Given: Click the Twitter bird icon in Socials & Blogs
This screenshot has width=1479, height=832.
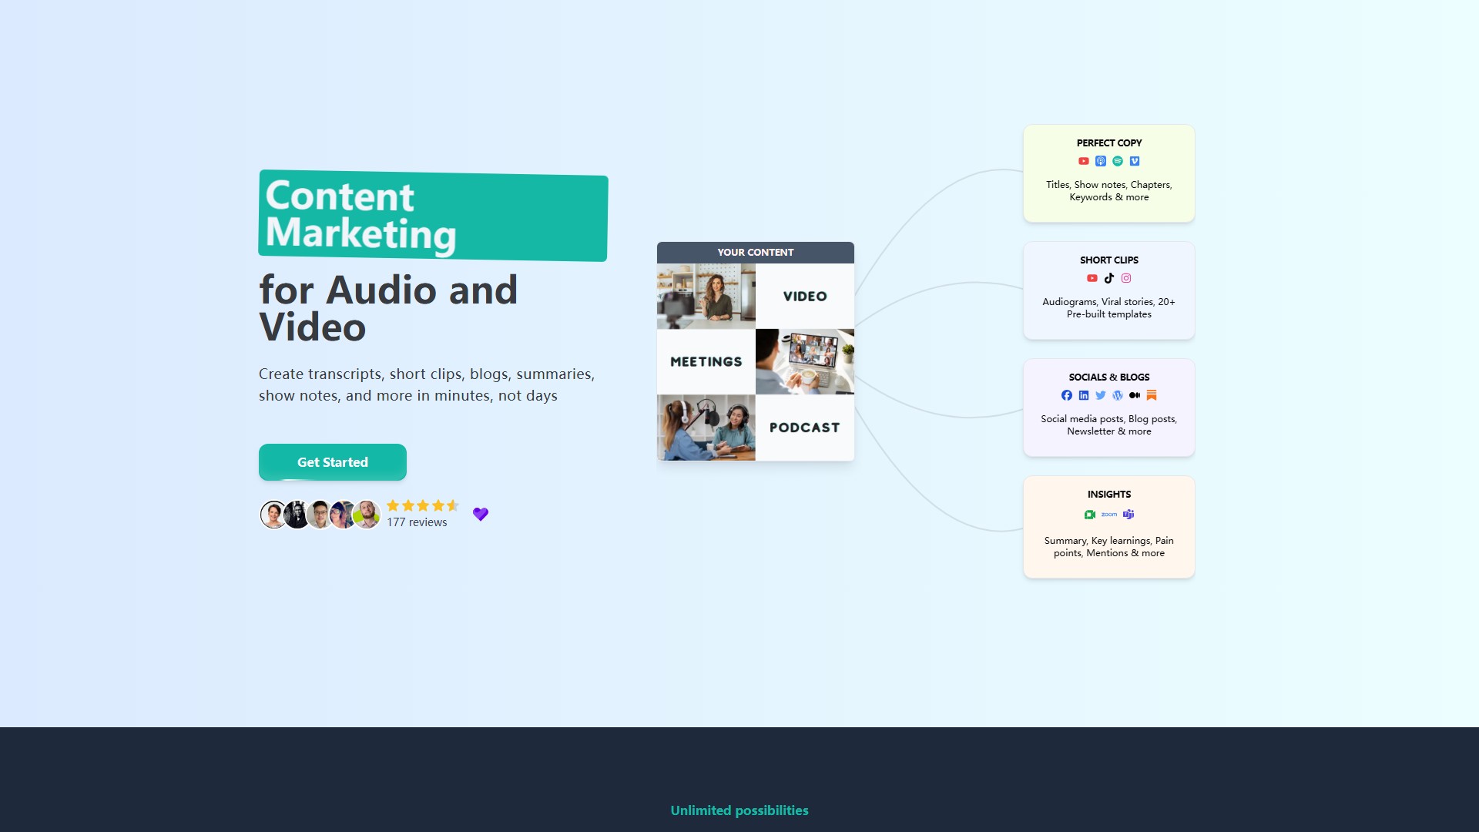Looking at the screenshot, I should (1101, 395).
